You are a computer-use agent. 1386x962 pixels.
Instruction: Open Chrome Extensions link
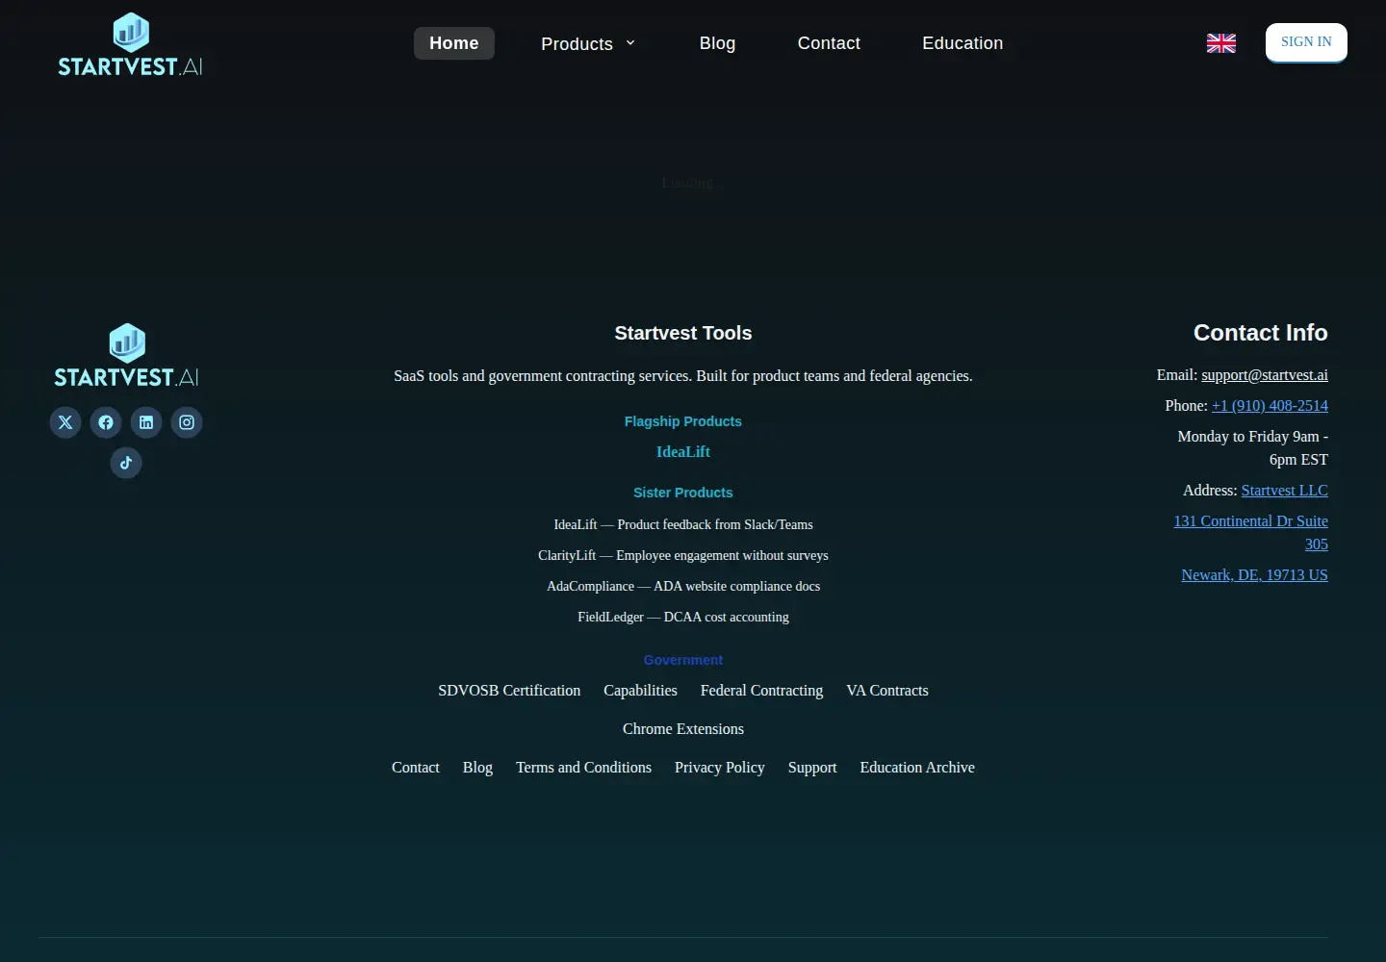click(x=683, y=729)
